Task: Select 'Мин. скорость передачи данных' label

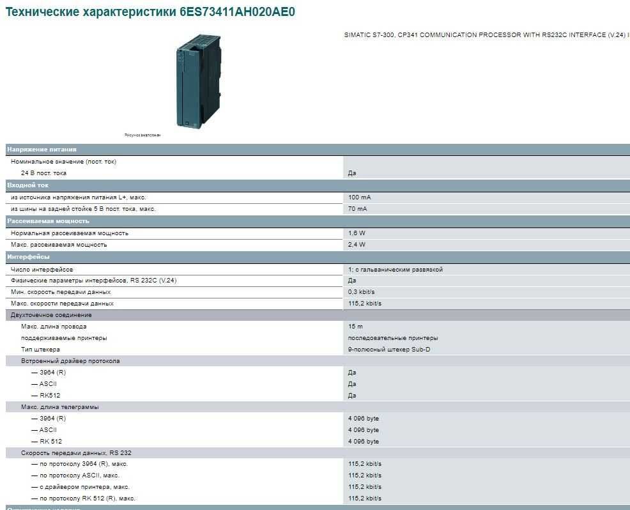Action: [x=61, y=292]
